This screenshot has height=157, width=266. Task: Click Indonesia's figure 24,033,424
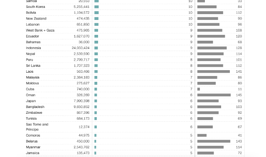point(81,48)
